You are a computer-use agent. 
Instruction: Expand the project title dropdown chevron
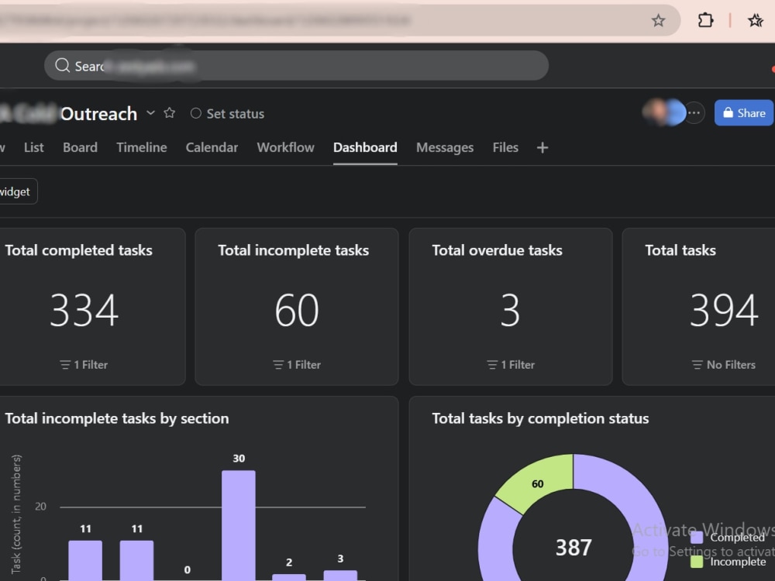coord(151,113)
